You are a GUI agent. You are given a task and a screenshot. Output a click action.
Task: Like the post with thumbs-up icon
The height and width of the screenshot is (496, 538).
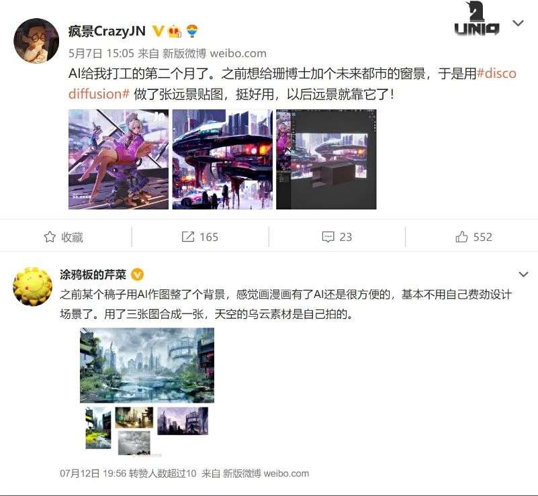coord(461,236)
